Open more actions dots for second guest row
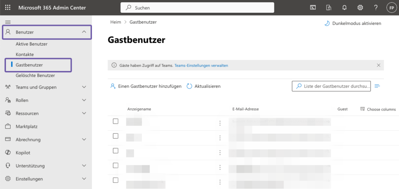The width and height of the screenshot is (399, 189). tap(220, 138)
